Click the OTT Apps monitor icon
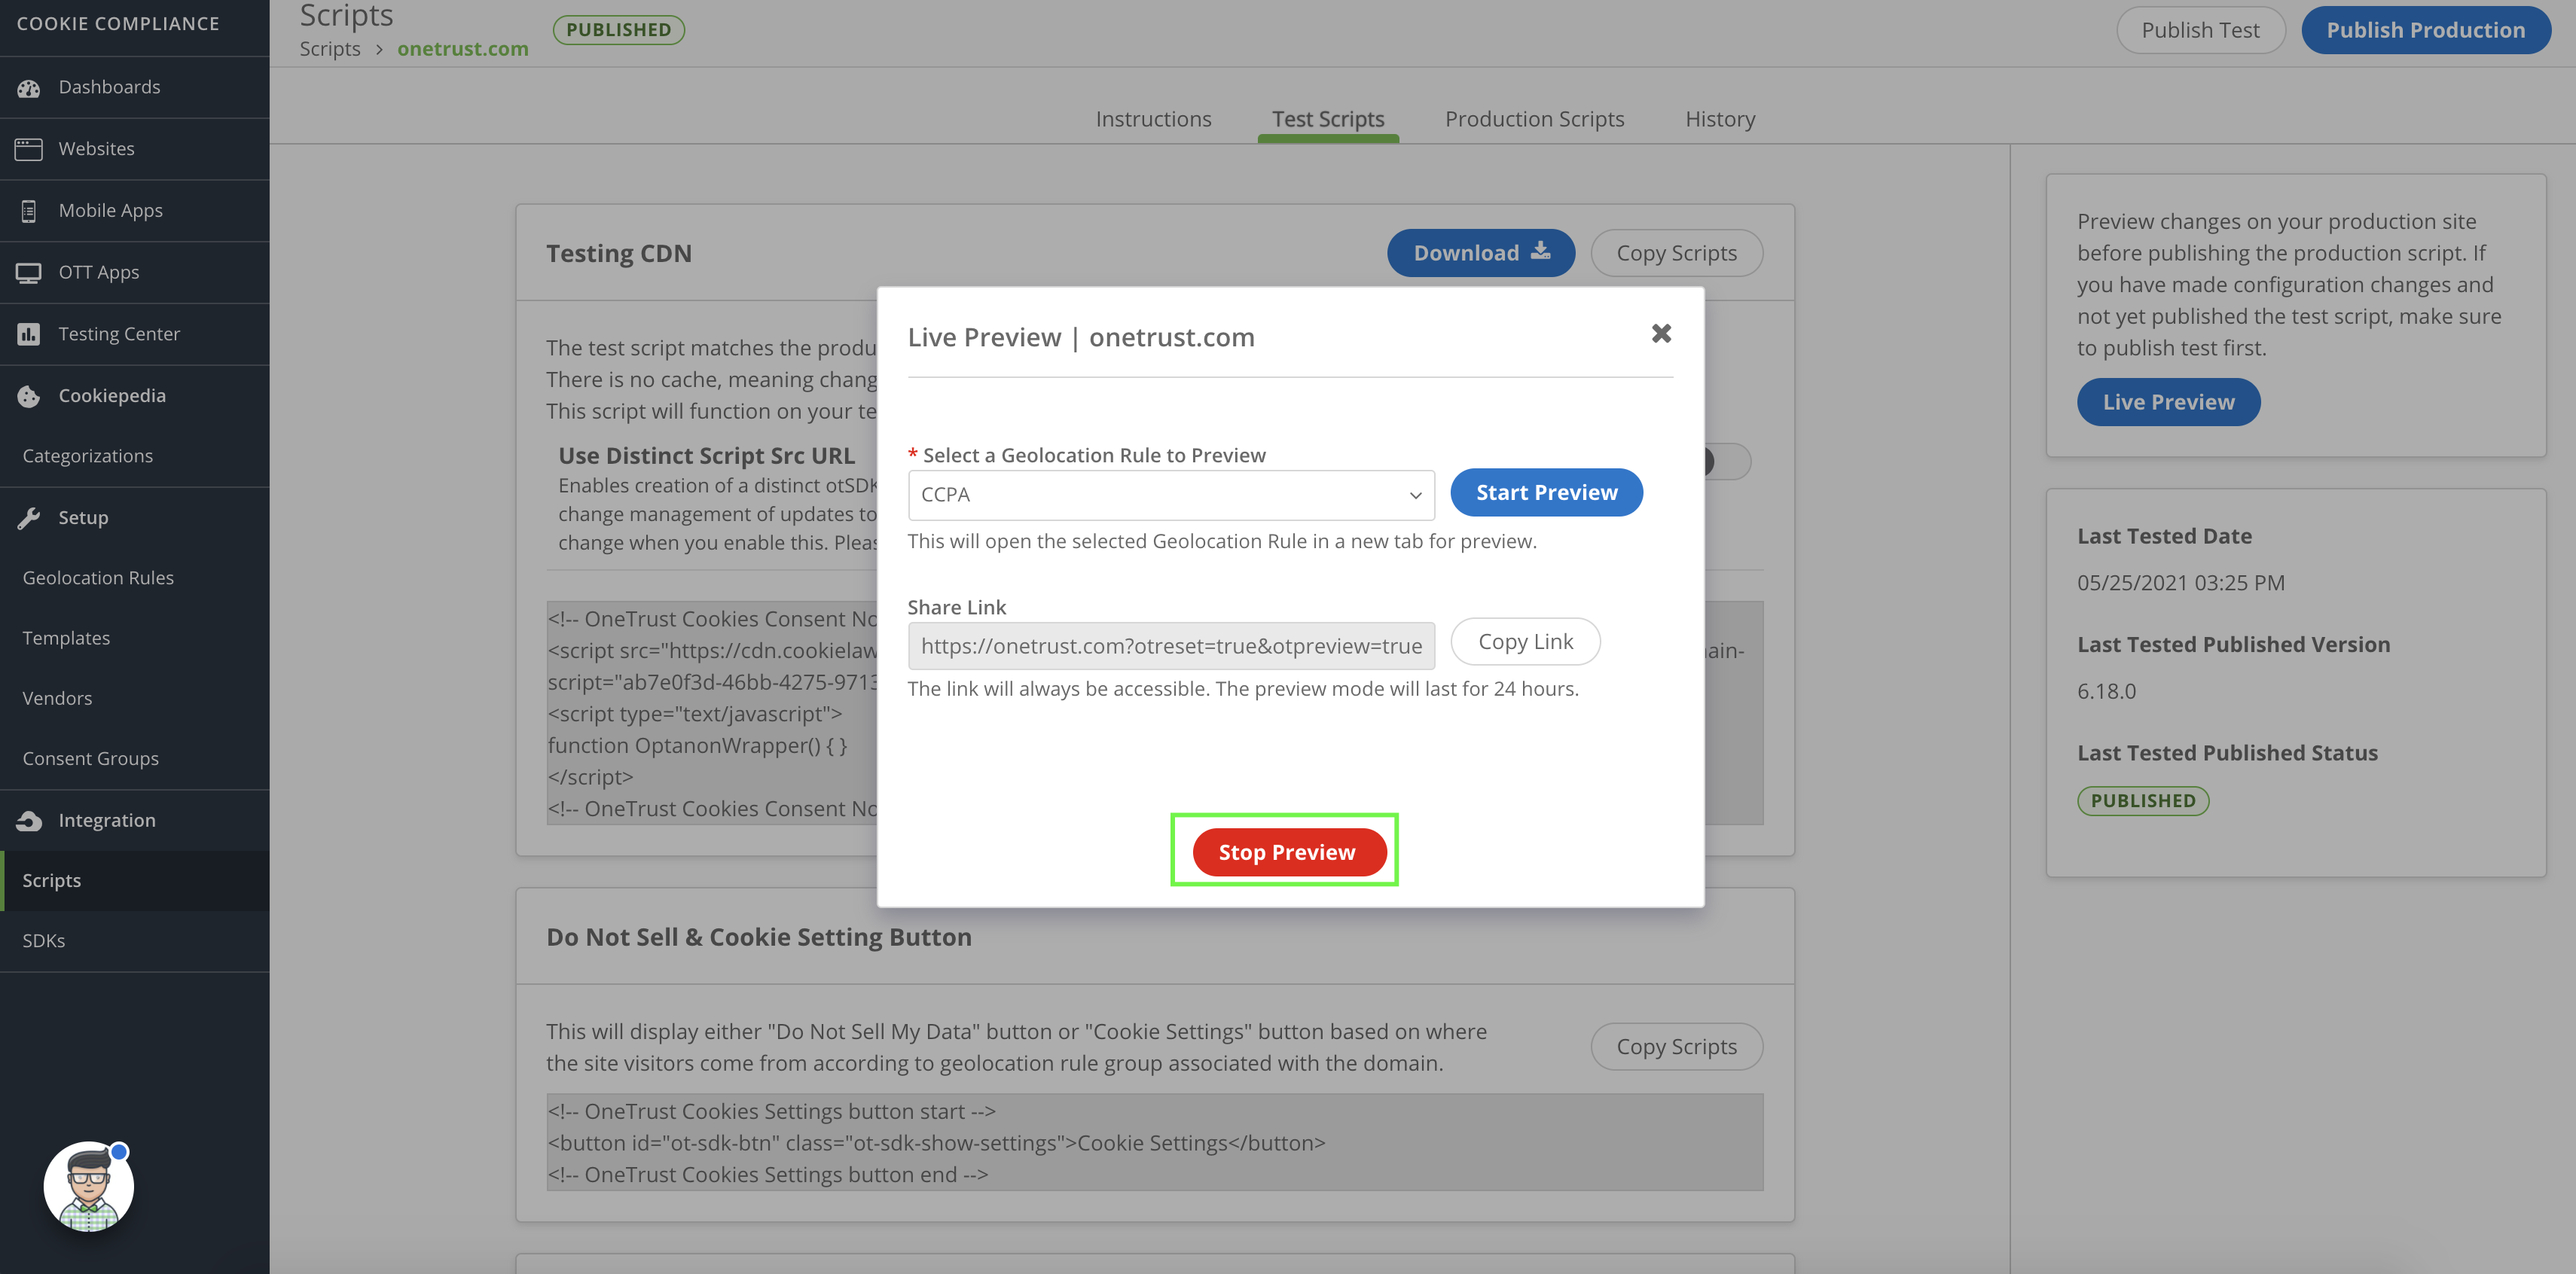Screen dimensions: 2576x1274 click(x=29, y=273)
